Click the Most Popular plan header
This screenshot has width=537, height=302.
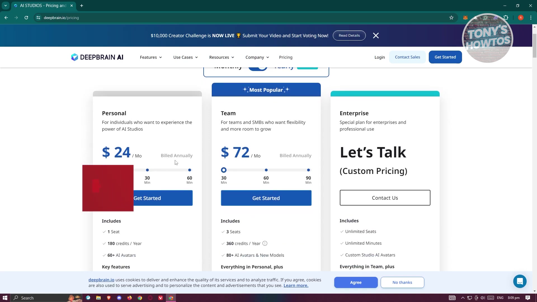point(266,90)
